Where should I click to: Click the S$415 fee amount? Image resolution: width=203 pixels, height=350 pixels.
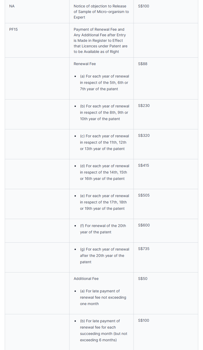pos(144,165)
